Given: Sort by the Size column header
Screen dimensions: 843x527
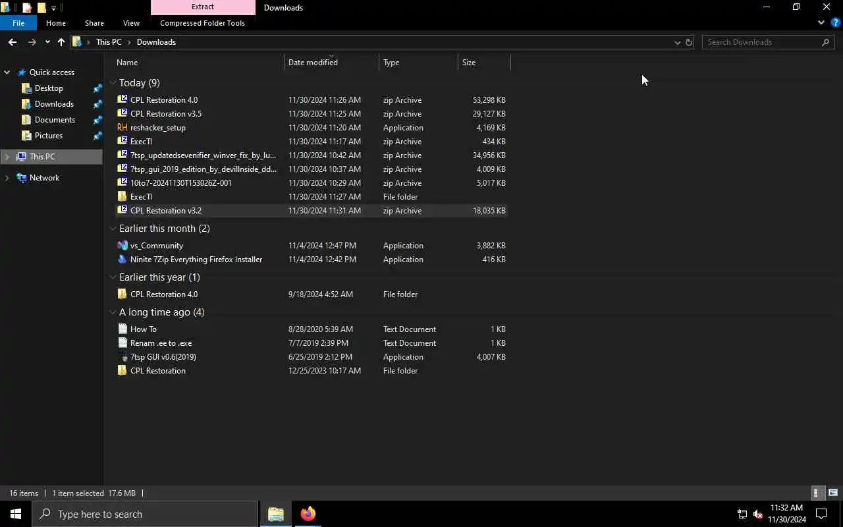Looking at the screenshot, I should (x=484, y=62).
